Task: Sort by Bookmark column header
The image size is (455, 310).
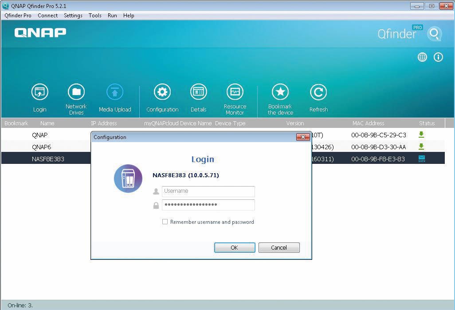Action: coord(16,123)
